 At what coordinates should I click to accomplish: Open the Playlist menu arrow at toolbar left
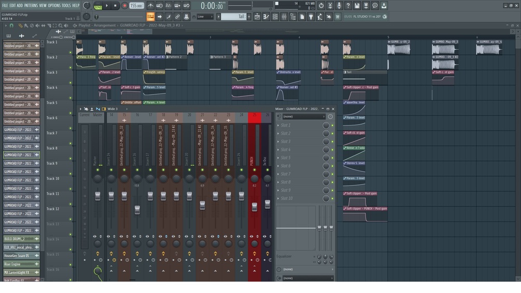point(6,25)
